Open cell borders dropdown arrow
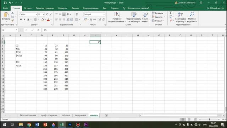Image resolution: width=227 pixels, height=128 pixels. click(38, 20)
